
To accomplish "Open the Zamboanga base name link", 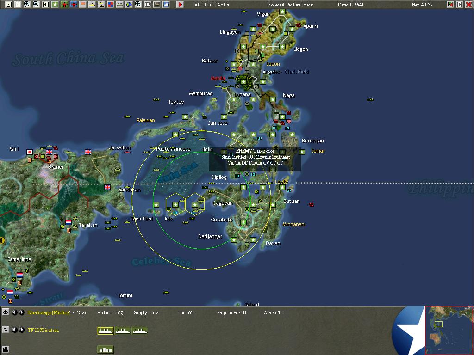I will click(x=48, y=313).
